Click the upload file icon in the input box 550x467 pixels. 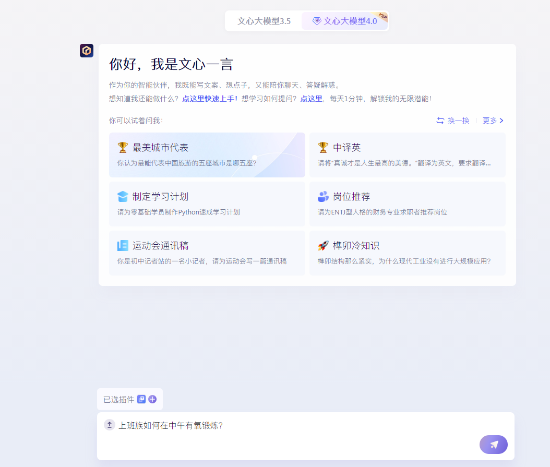(110, 425)
